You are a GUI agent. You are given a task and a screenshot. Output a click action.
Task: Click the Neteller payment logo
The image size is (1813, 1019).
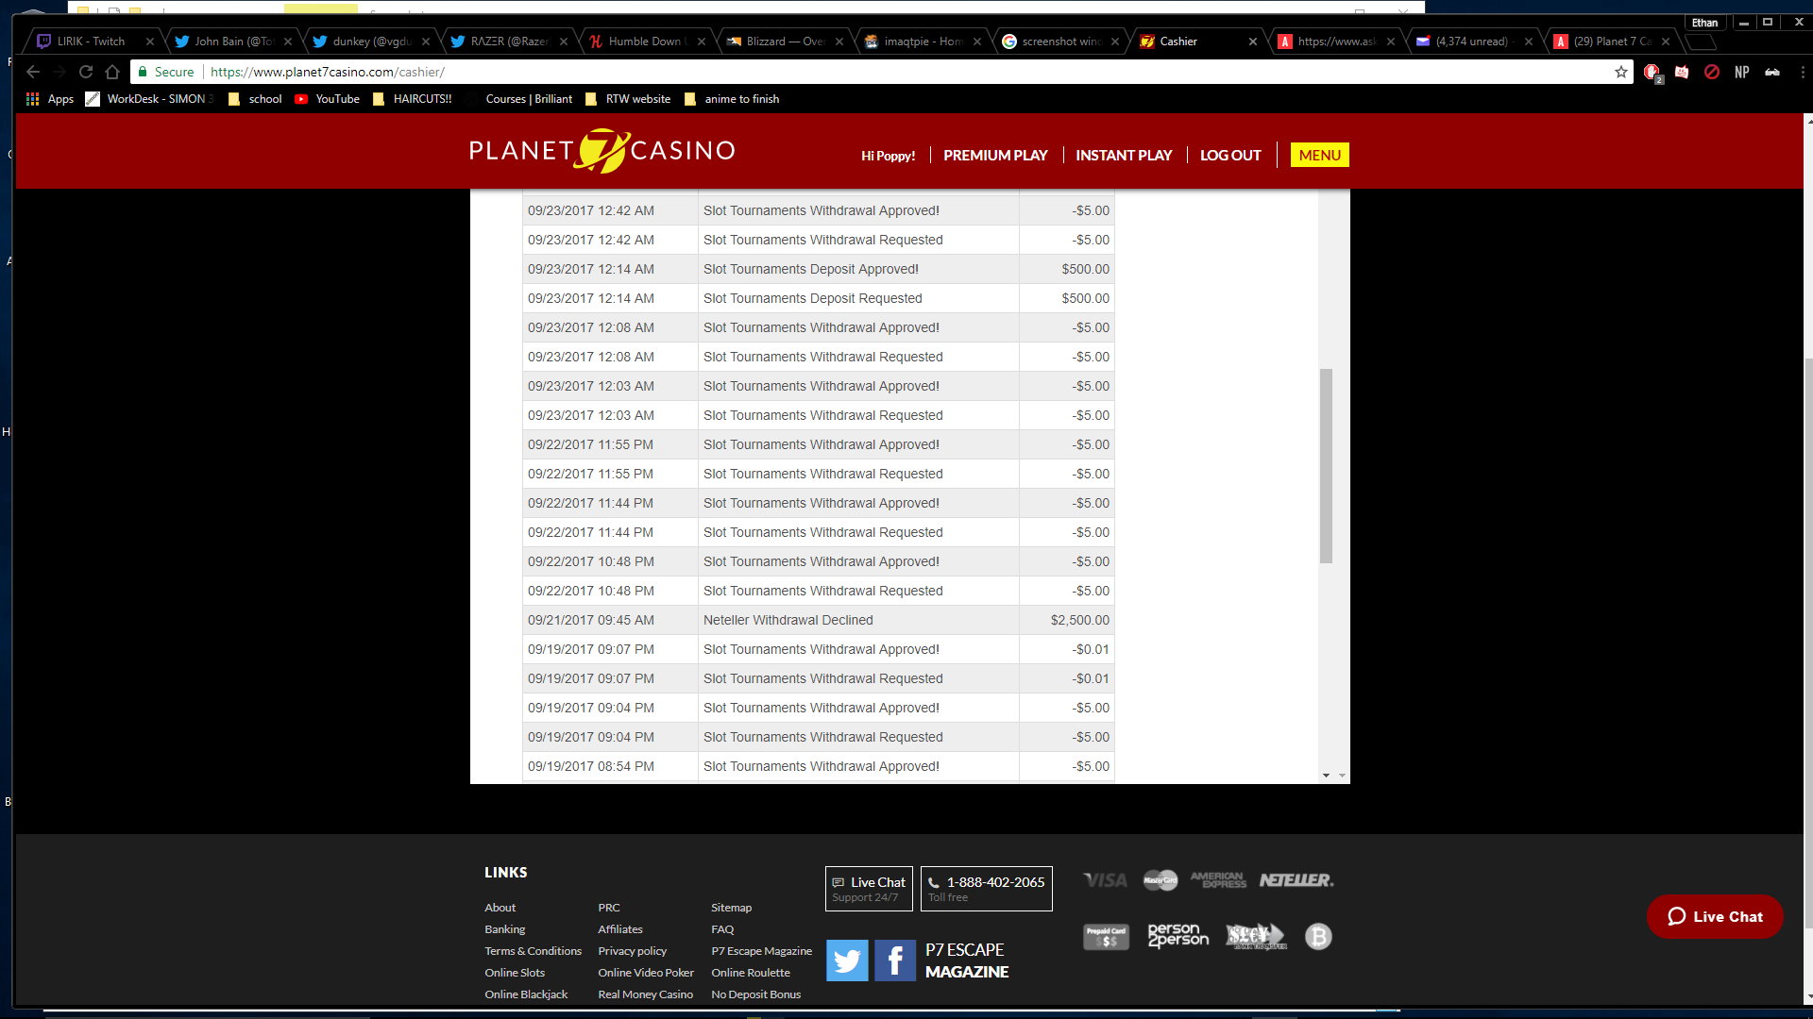click(x=1296, y=880)
